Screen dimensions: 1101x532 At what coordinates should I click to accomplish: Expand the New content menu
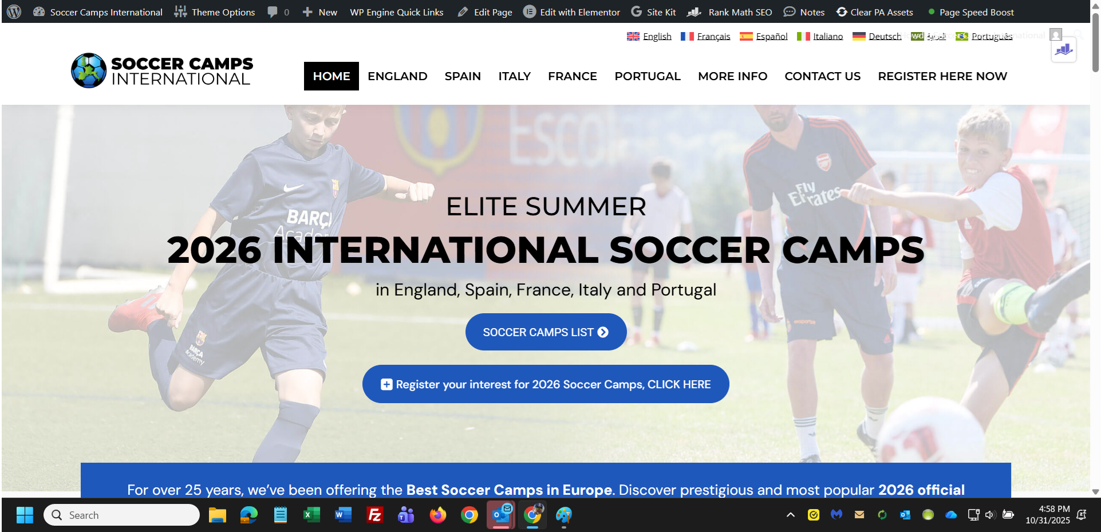click(x=320, y=12)
